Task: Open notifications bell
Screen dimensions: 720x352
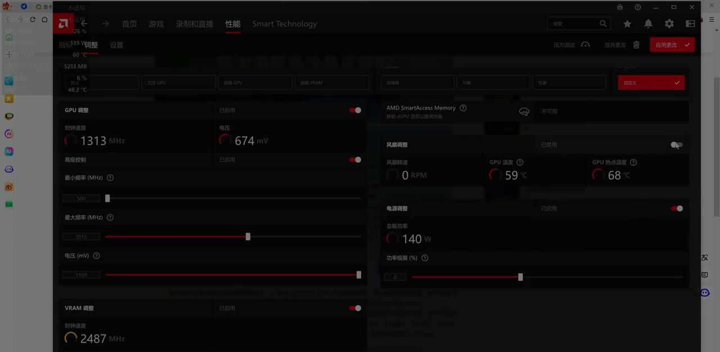Action: click(x=648, y=24)
